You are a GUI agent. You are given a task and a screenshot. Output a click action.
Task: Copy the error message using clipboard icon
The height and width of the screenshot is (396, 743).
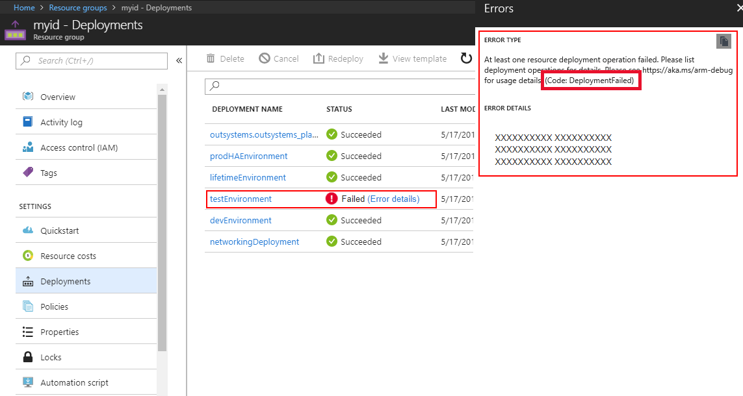[724, 41]
